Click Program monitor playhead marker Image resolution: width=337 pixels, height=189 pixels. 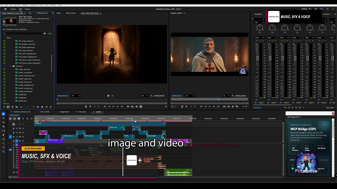click(x=218, y=99)
